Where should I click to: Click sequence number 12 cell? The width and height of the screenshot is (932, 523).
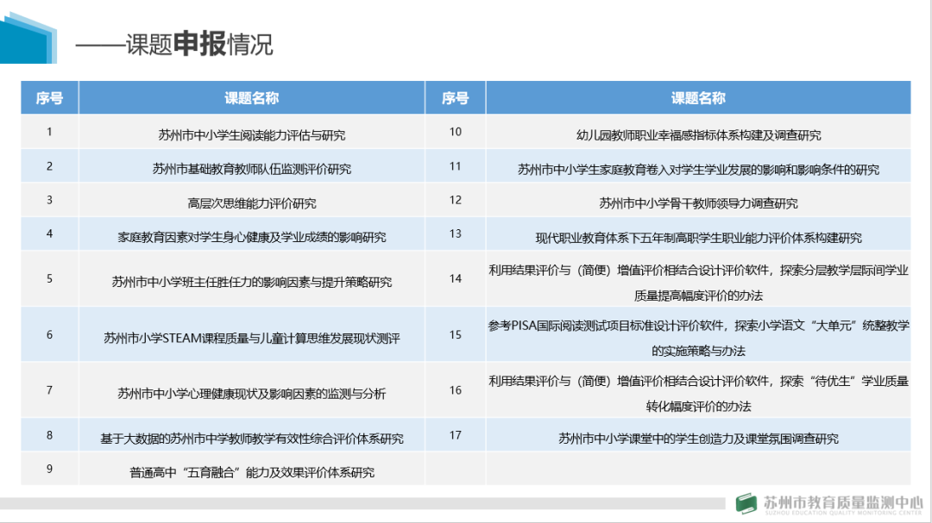coord(456,200)
